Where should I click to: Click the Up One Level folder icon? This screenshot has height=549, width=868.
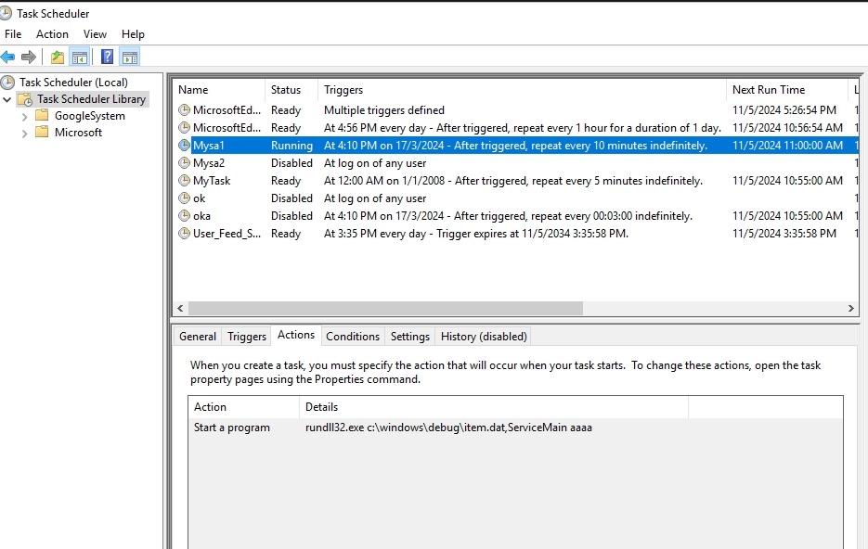[58, 57]
